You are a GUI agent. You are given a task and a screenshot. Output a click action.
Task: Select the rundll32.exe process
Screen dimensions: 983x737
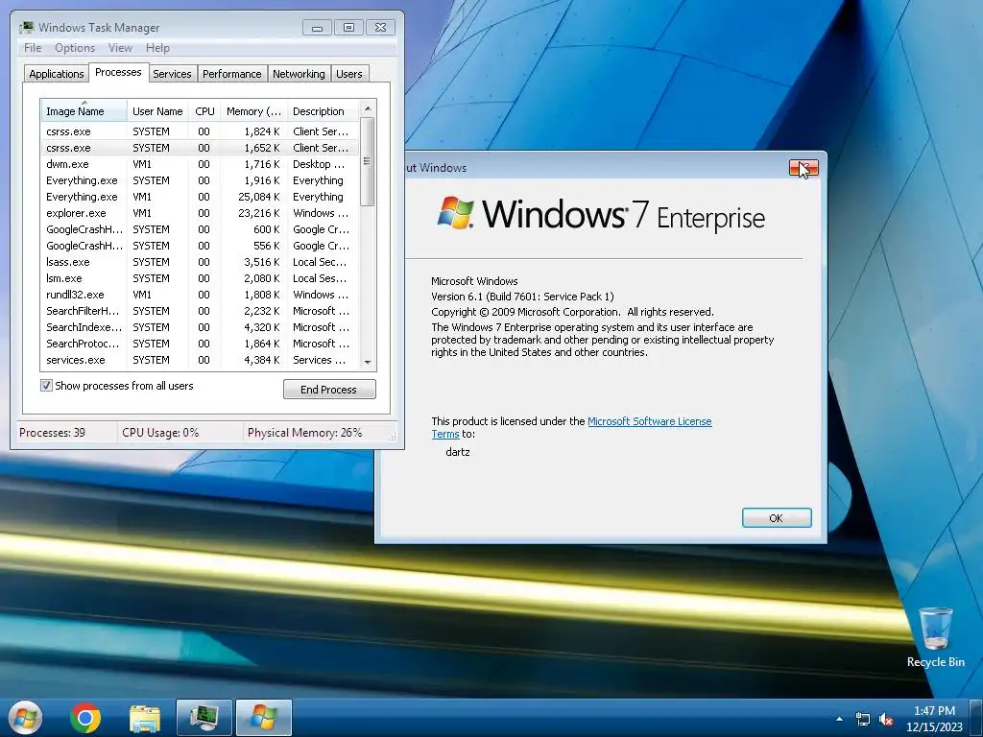200,295
